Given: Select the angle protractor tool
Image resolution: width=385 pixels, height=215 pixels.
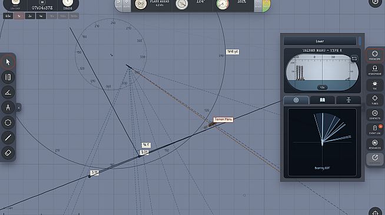Looking at the screenshot, I should pos(8,92).
